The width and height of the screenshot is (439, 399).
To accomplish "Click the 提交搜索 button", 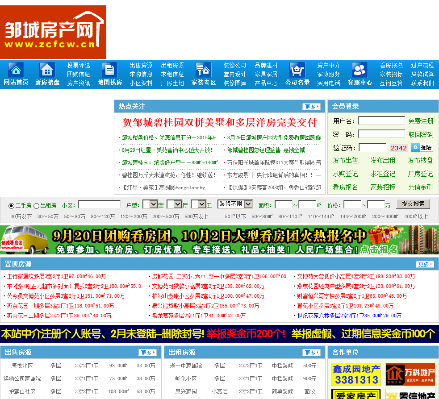I will pyautogui.click(x=413, y=204).
